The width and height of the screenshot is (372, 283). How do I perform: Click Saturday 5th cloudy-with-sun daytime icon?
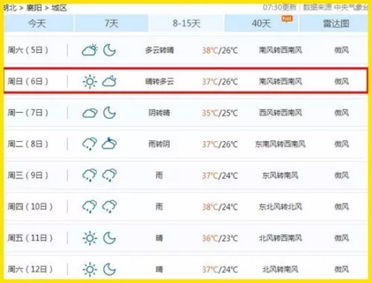click(x=90, y=50)
